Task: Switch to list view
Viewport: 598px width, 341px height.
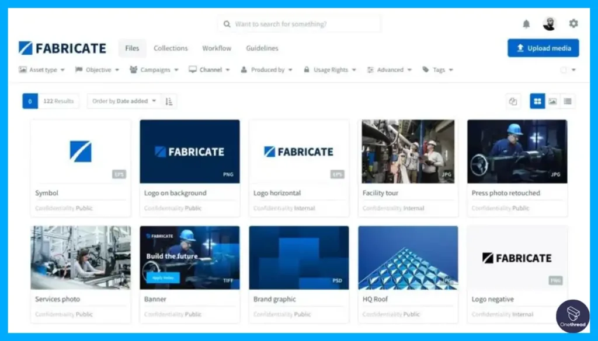Action: click(x=568, y=101)
